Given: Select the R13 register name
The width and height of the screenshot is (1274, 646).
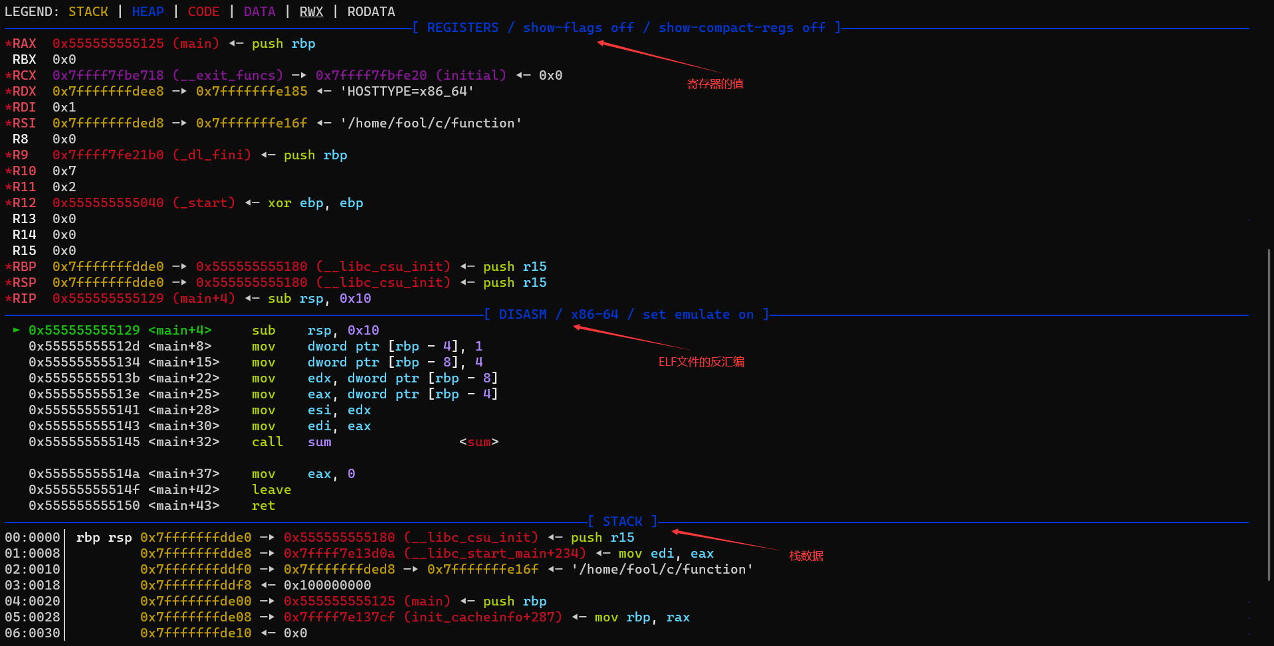Looking at the screenshot, I should pos(24,218).
